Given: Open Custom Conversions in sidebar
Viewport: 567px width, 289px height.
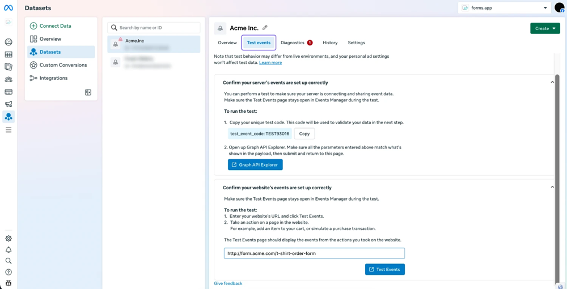Looking at the screenshot, I should pyautogui.click(x=63, y=65).
